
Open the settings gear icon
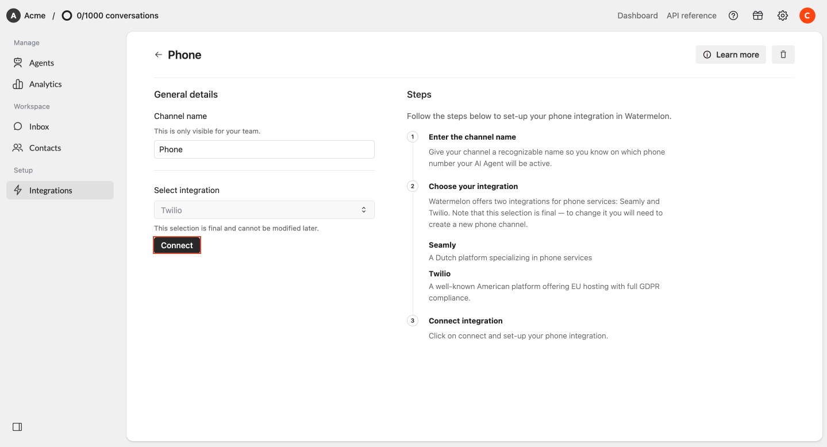tap(783, 16)
